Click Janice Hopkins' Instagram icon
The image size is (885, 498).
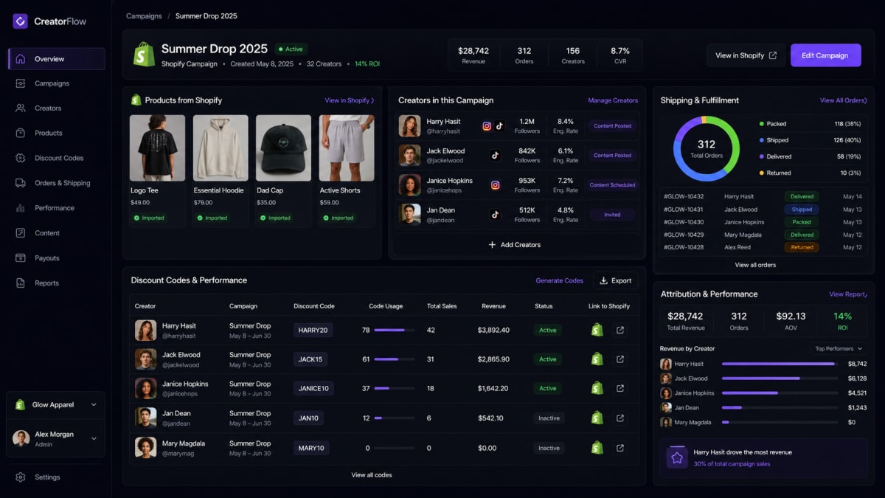tap(495, 185)
